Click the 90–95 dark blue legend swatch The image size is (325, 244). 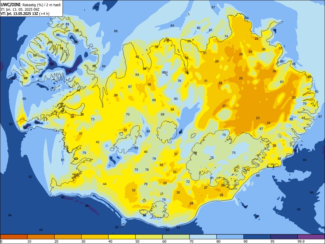click(x=257, y=237)
